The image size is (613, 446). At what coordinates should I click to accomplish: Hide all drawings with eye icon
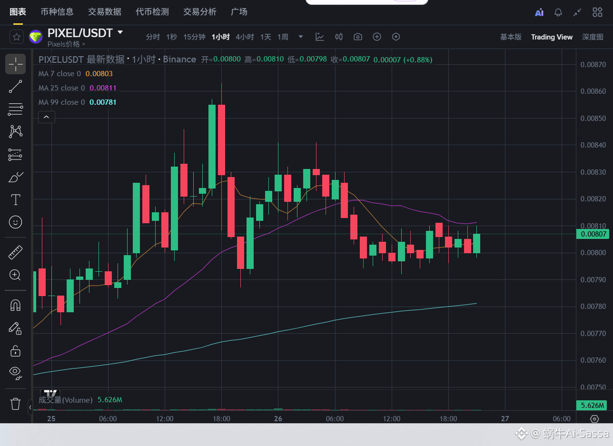tap(16, 373)
